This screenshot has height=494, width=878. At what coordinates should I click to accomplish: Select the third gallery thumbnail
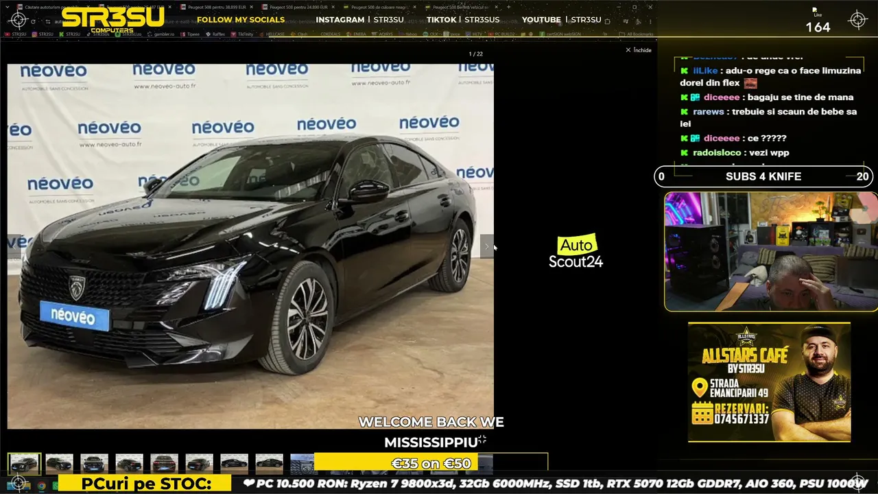[x=94, y=464]
